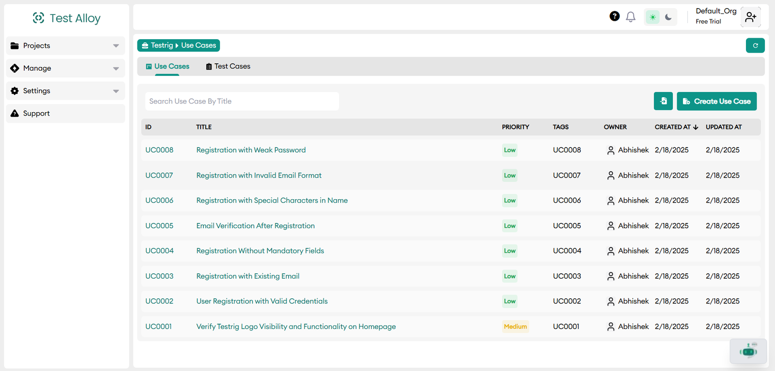Screen dimensions: 775x371
Task: Open use case UC0003 ID link
Action: tap(159, 276)
